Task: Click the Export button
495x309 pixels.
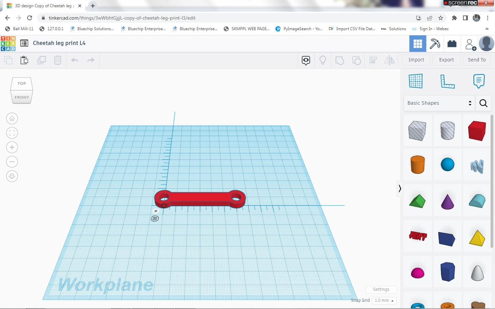Action: tap(447, 60)
